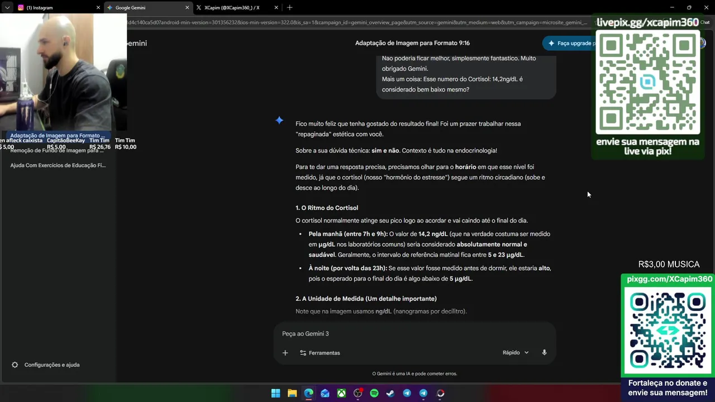
Task: Open File Explorer from taskbar
Action: click(x=292, y=393)
